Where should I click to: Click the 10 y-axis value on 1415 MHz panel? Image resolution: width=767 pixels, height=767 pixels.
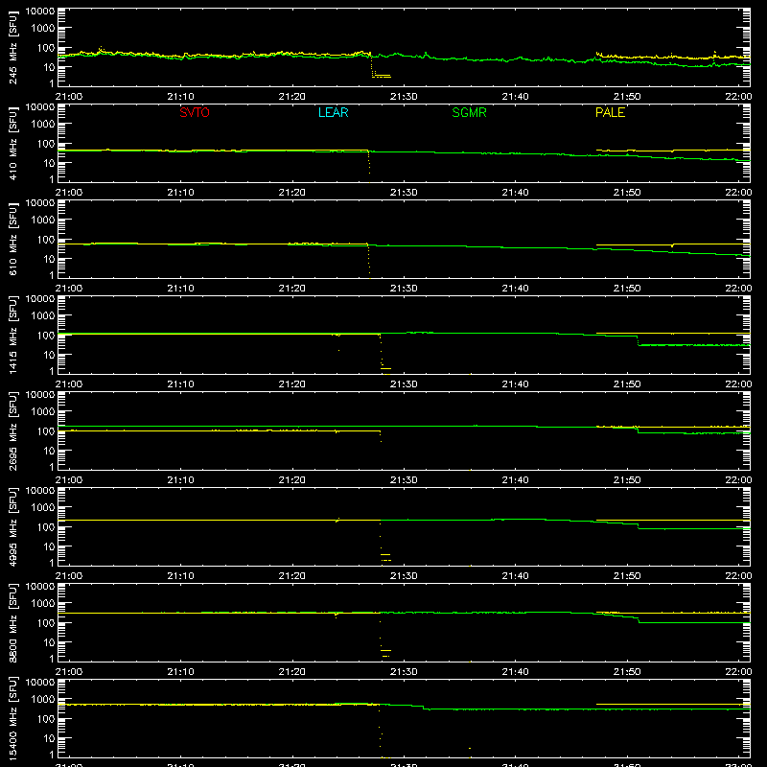(49, 355)
